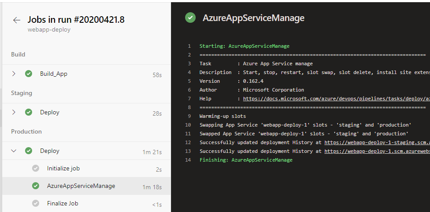The image size is (430, 212).
Task: Click the back arrow beside Jobs in run
Action: 17,20
